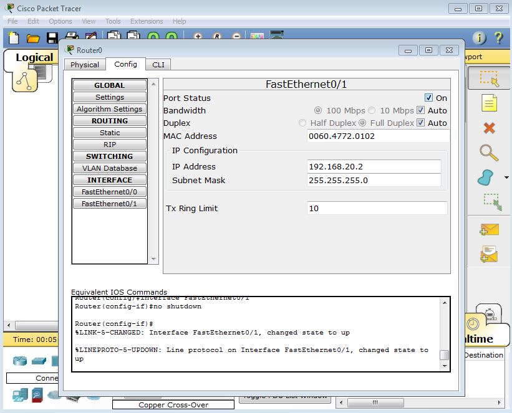Click the Zoom Reset R icon
Image resolution: width=512 pixels, height=413 pixels.
click(217, 36)
